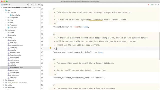160x90 pixels.
Task: Go to next highlighted error arrow
Action: tap(158, 4)
